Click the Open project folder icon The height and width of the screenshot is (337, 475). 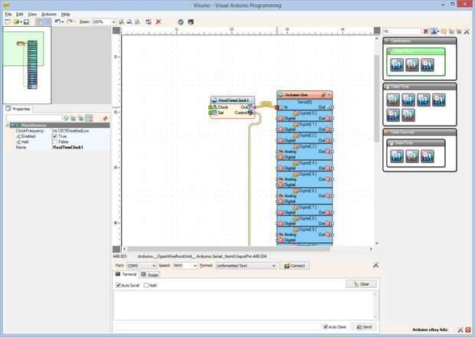[16, 21]
